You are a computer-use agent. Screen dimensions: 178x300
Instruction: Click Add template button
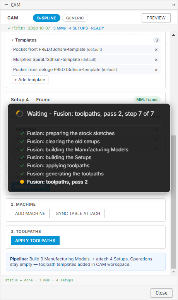click(30, 80)
